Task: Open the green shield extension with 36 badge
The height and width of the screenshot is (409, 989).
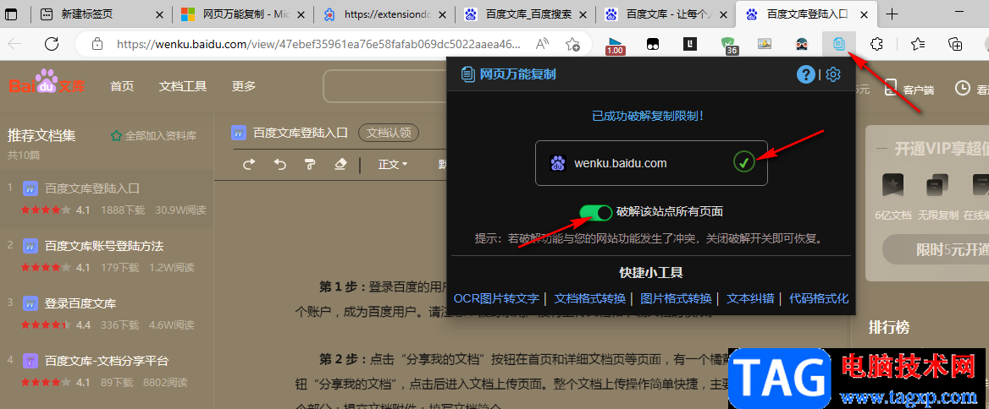Action: click(729, 45)
